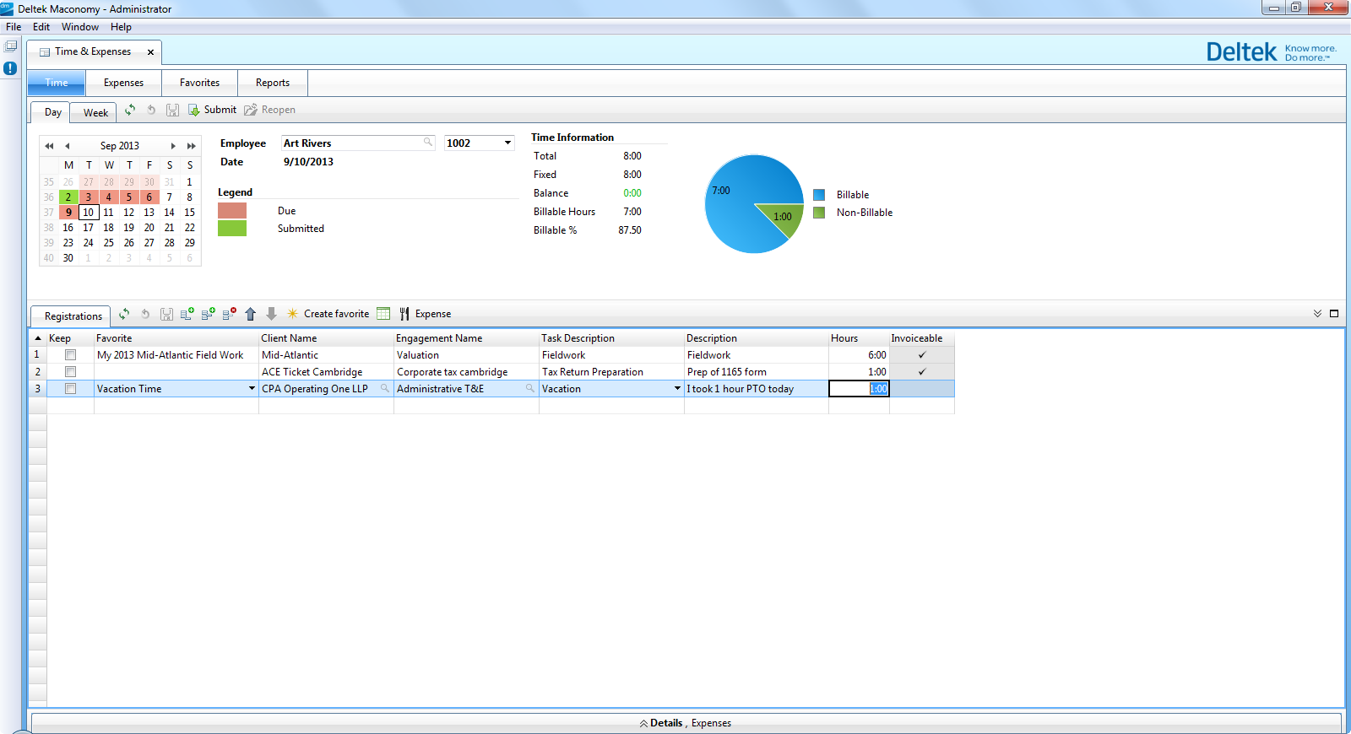Click the blue Billable legend swatch

point(818,195)
